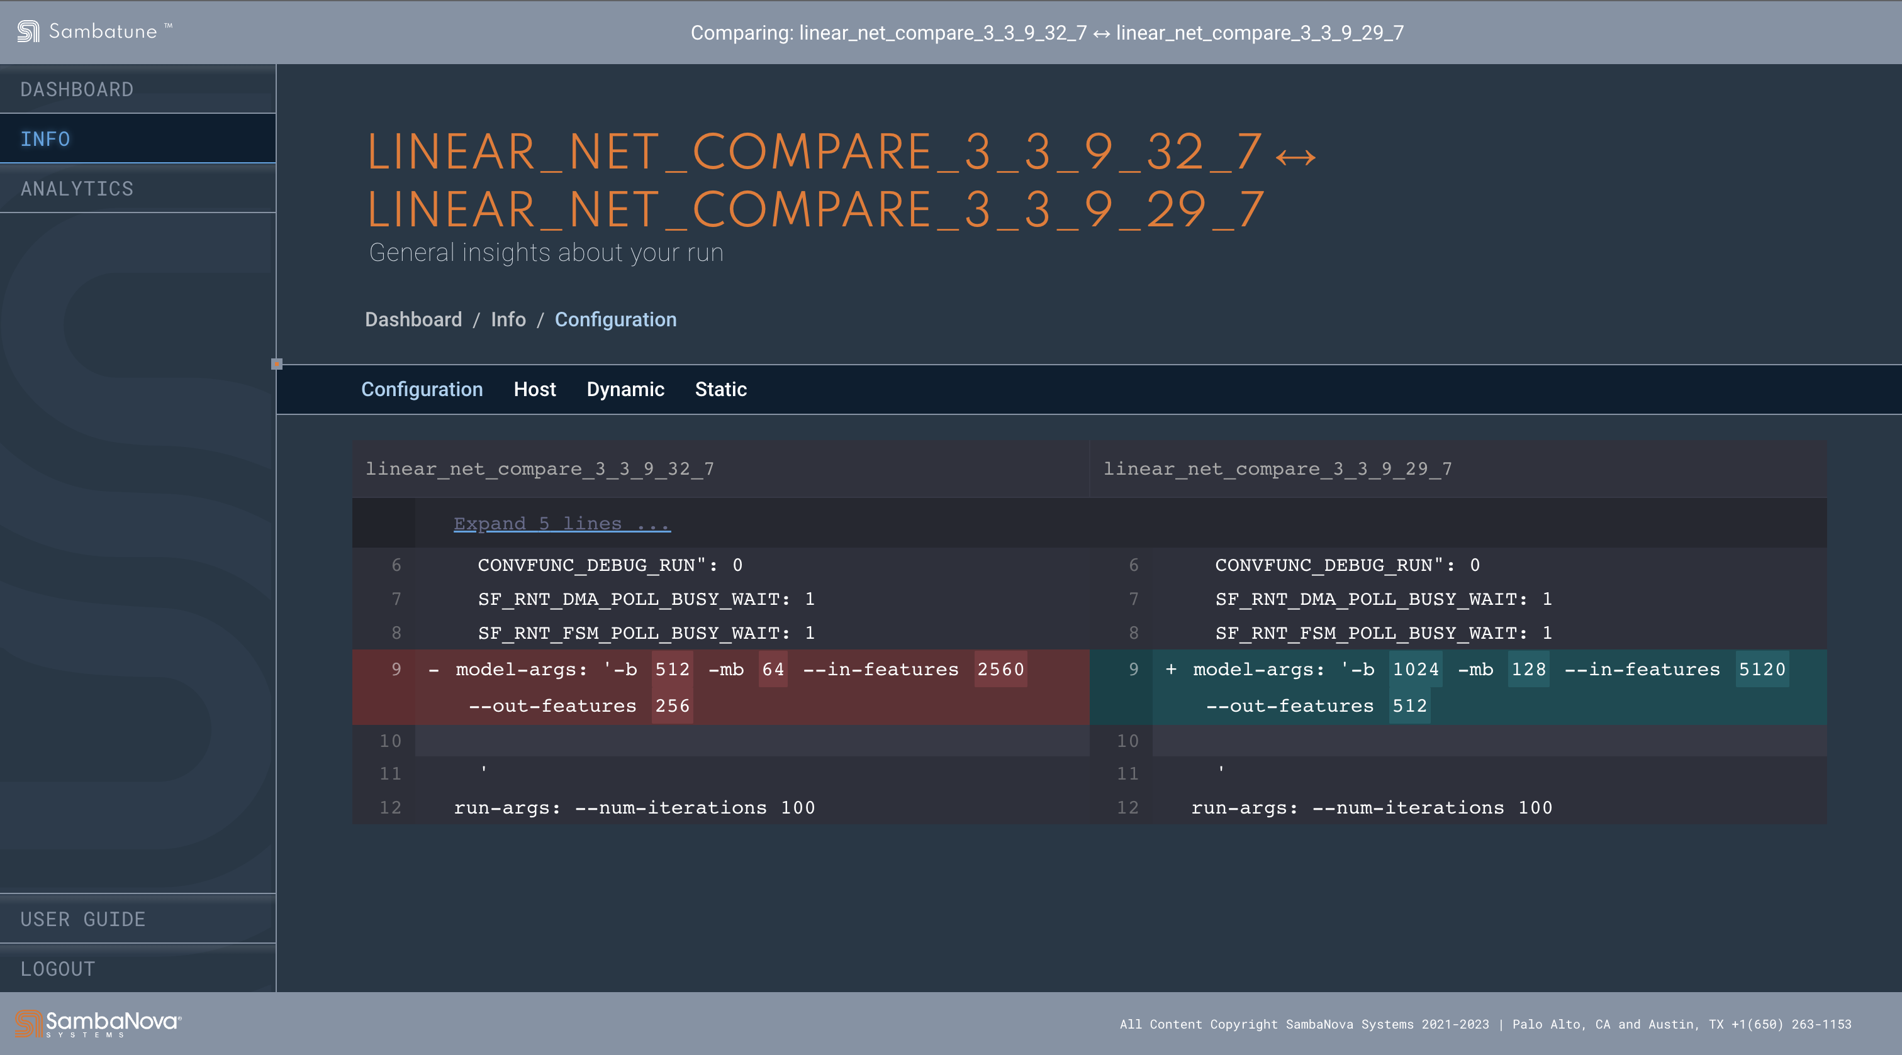Open the DASHBOARD sidebar item
The height and width of the screenshot is (1055, 1902).
click(x=77, y=89)
